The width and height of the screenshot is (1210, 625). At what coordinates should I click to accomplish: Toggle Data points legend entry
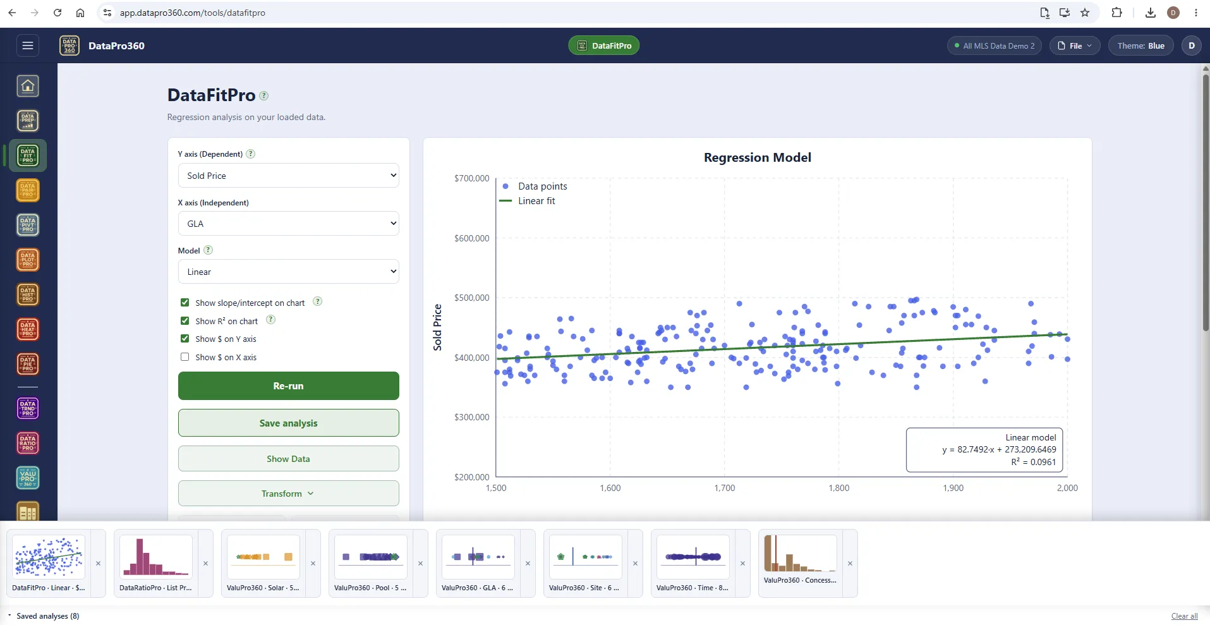click(534, 186)
